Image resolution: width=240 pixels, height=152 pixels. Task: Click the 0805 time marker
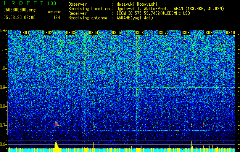click(x=116, y=33)
